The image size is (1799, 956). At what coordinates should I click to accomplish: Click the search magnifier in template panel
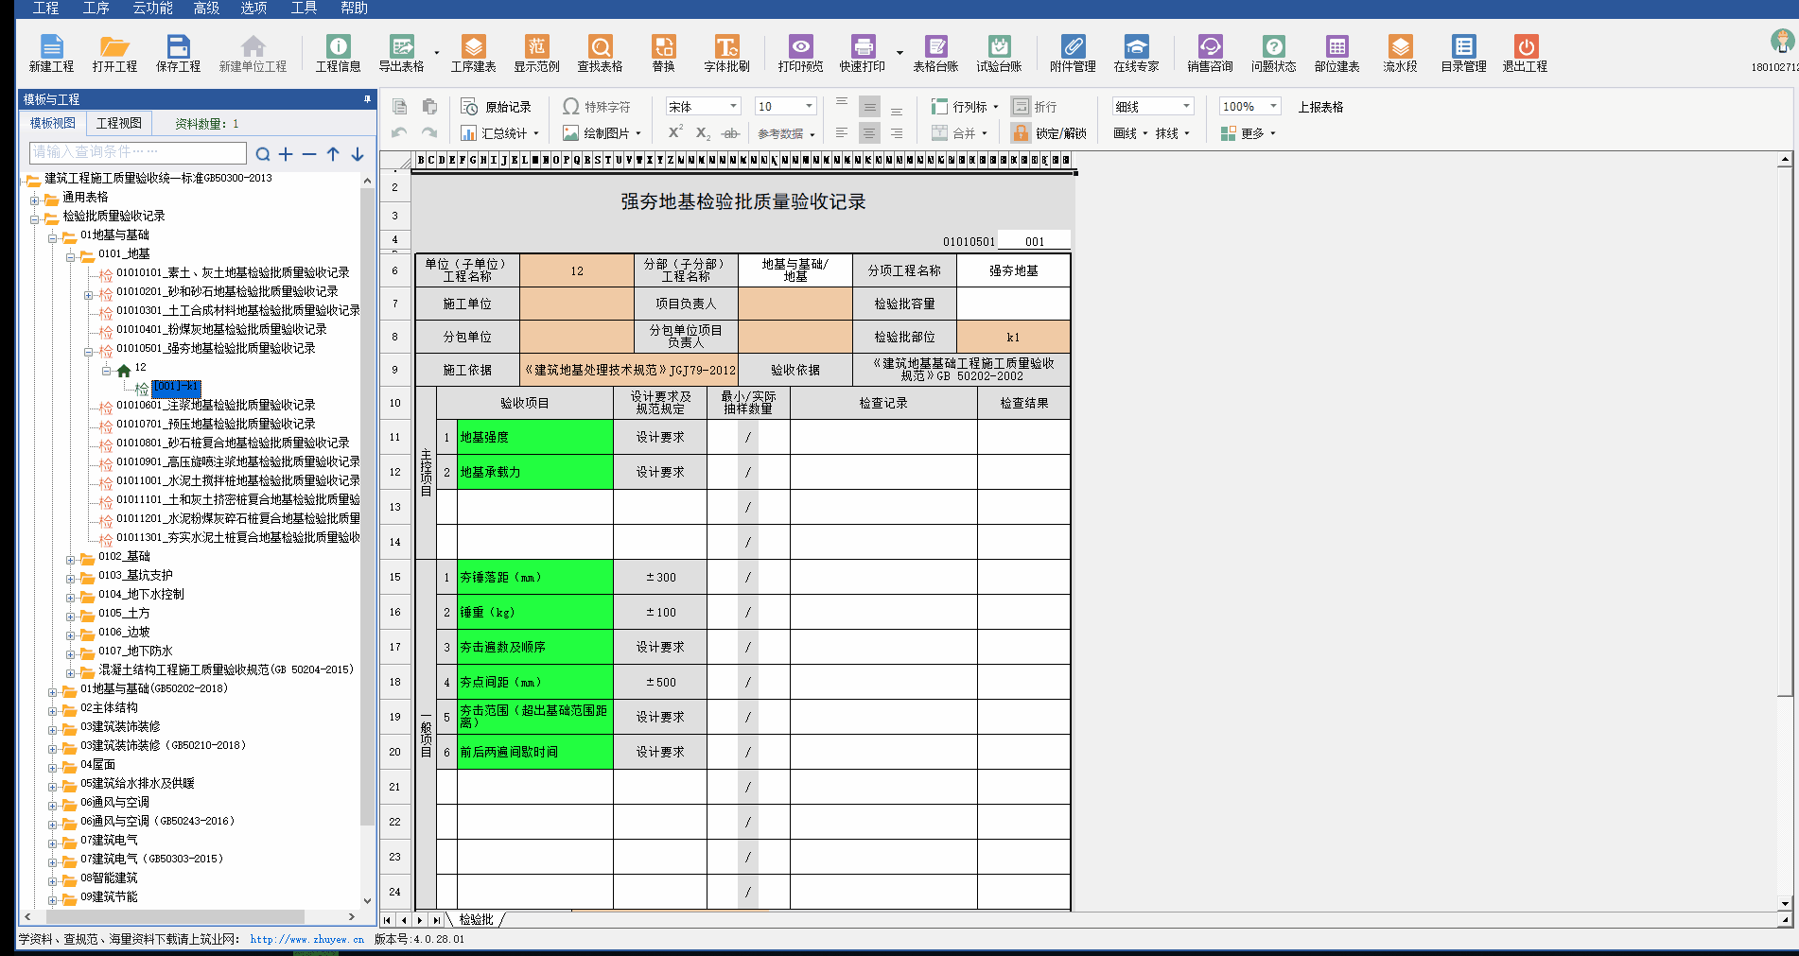[263, 154]
